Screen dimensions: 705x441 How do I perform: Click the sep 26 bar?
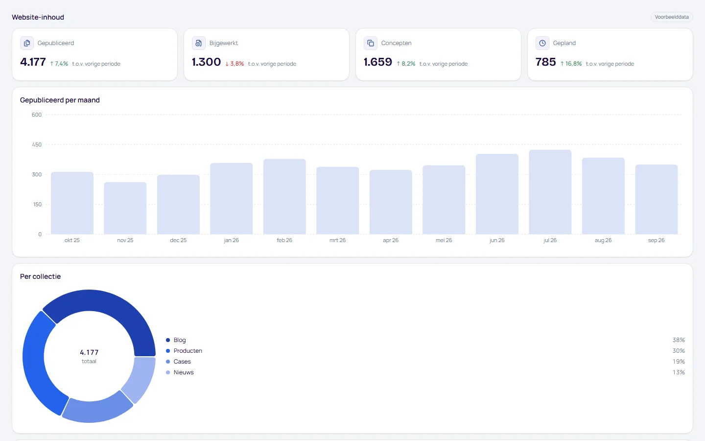pos(657,199)
